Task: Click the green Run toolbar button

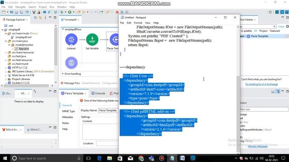Action: [70, 12]
